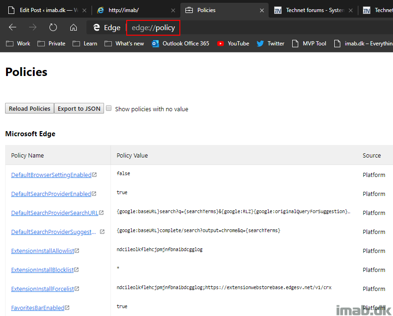Close the Policies tab

coord(262,10)
